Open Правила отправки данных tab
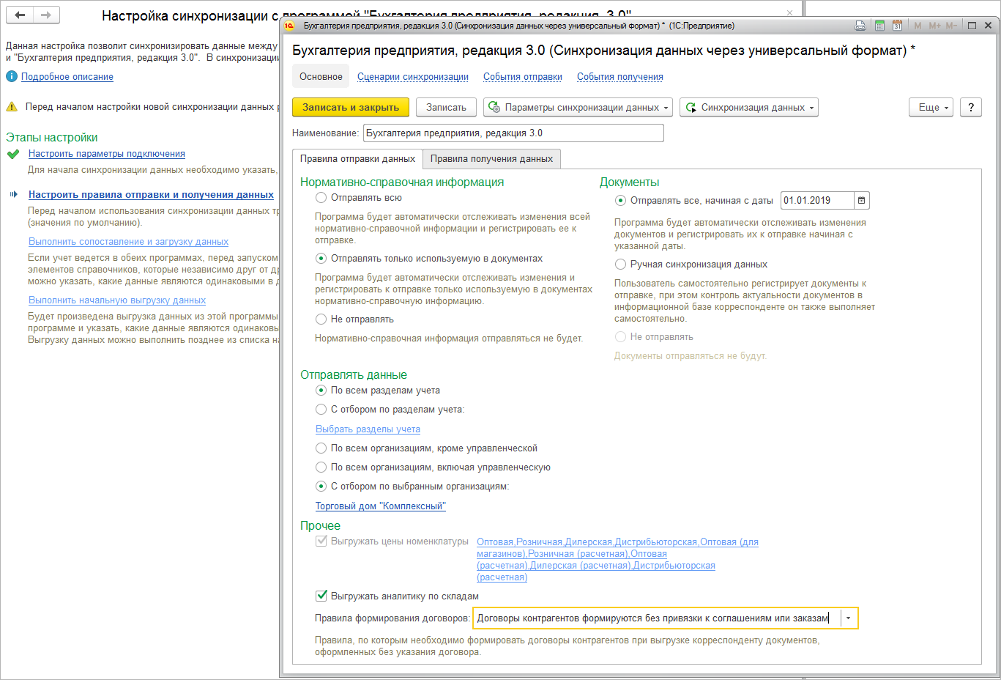 [357, 159]
